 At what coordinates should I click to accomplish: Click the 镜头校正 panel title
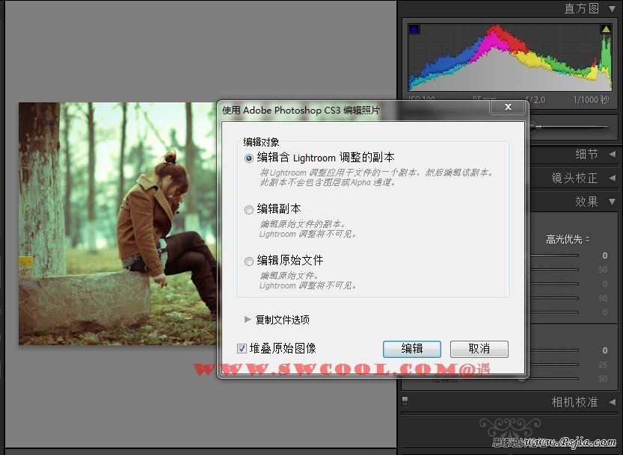point(574,178)
